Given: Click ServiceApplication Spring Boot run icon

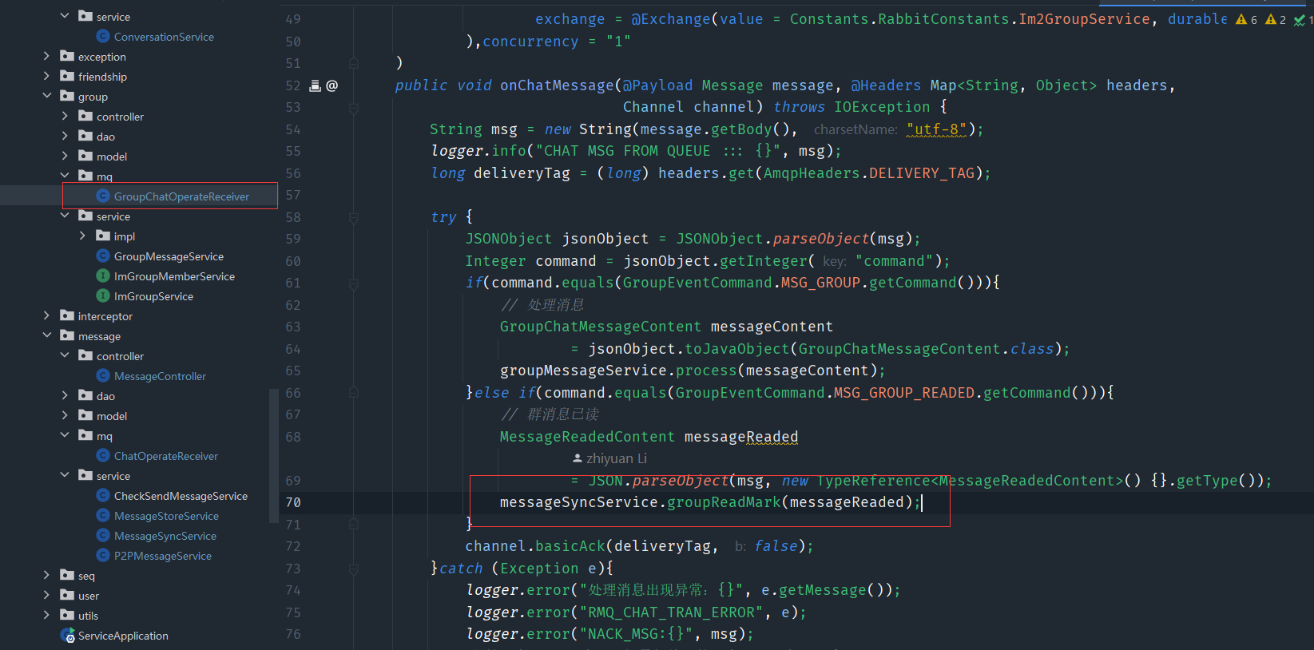Looking at the screenshot, I should pos(68,636).
